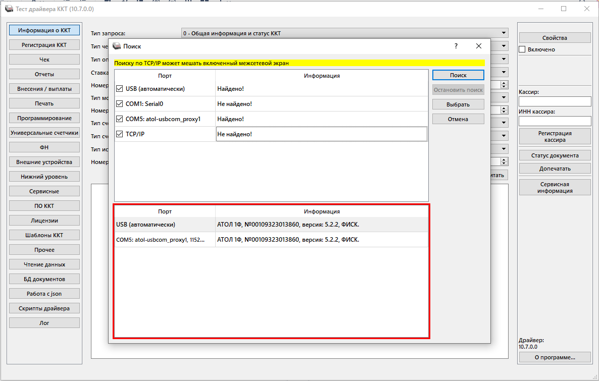Click the Выбрать button
Screen dimensions: 599x381
458,104
